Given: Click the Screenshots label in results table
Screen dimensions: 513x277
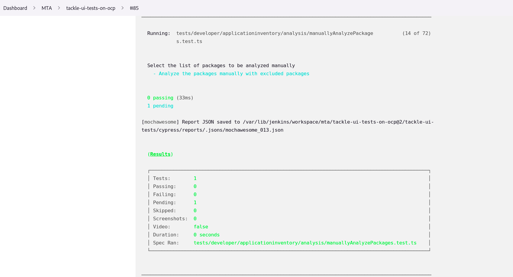Looking at the screenshot, I should coord(170,219).
